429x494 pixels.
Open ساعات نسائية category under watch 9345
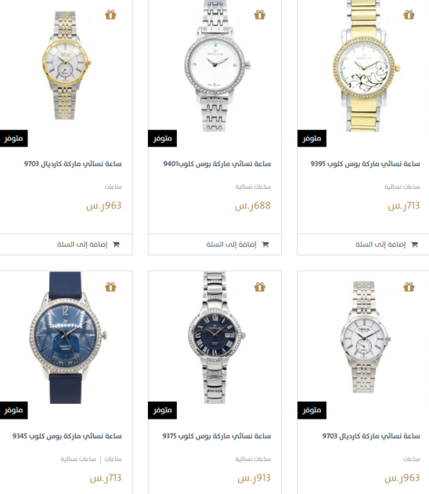[x=78, y=459]
